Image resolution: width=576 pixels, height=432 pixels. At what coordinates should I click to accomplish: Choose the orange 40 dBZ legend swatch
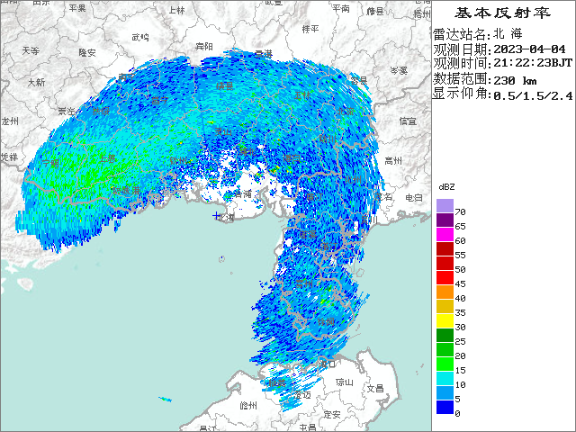445,292
